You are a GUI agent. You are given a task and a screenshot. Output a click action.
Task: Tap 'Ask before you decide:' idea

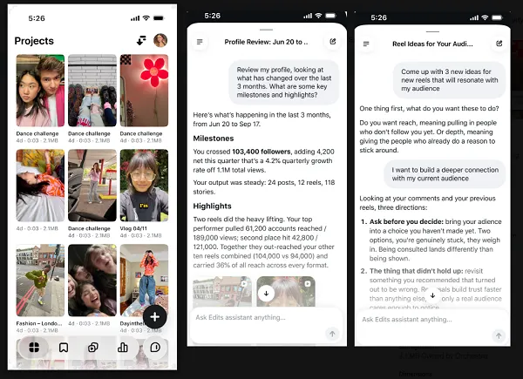406,221
